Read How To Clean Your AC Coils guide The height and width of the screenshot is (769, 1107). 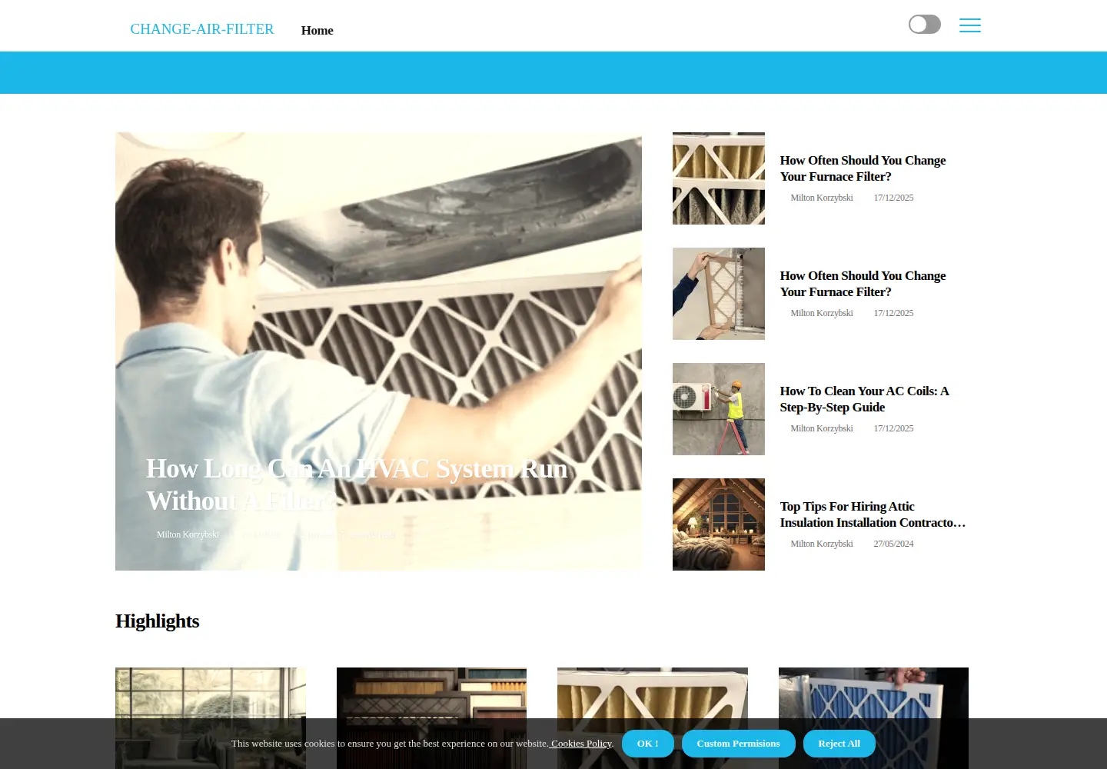(x=865, y=399)
